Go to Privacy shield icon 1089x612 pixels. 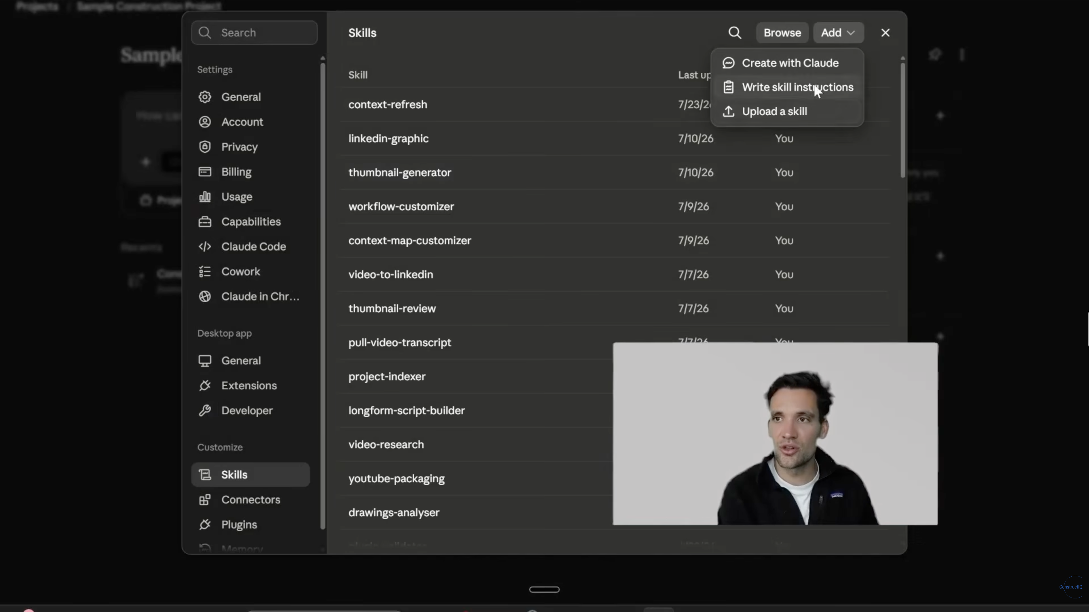[x=205, y=146]
